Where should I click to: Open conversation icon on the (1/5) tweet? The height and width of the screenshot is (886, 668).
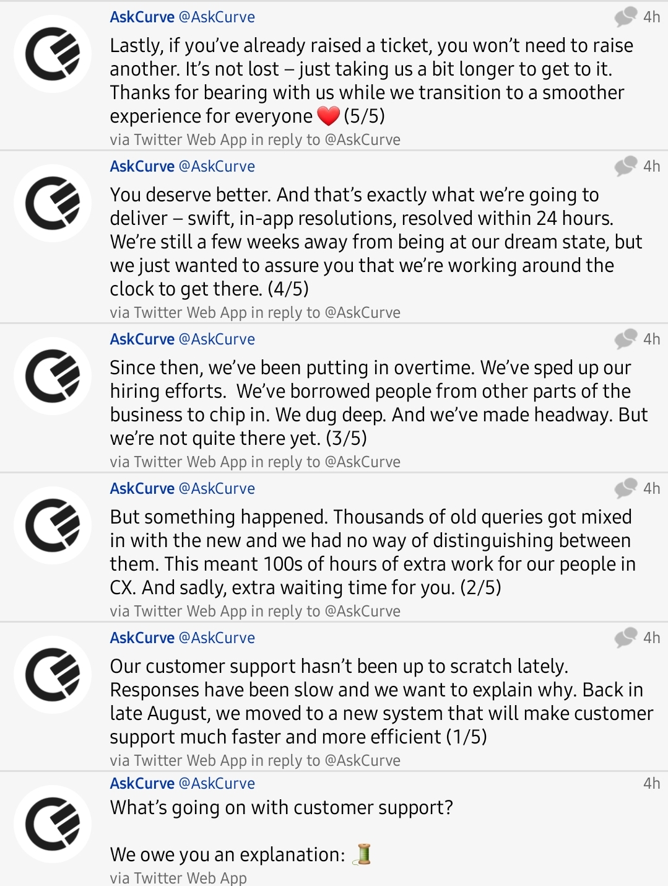[625, 638]
